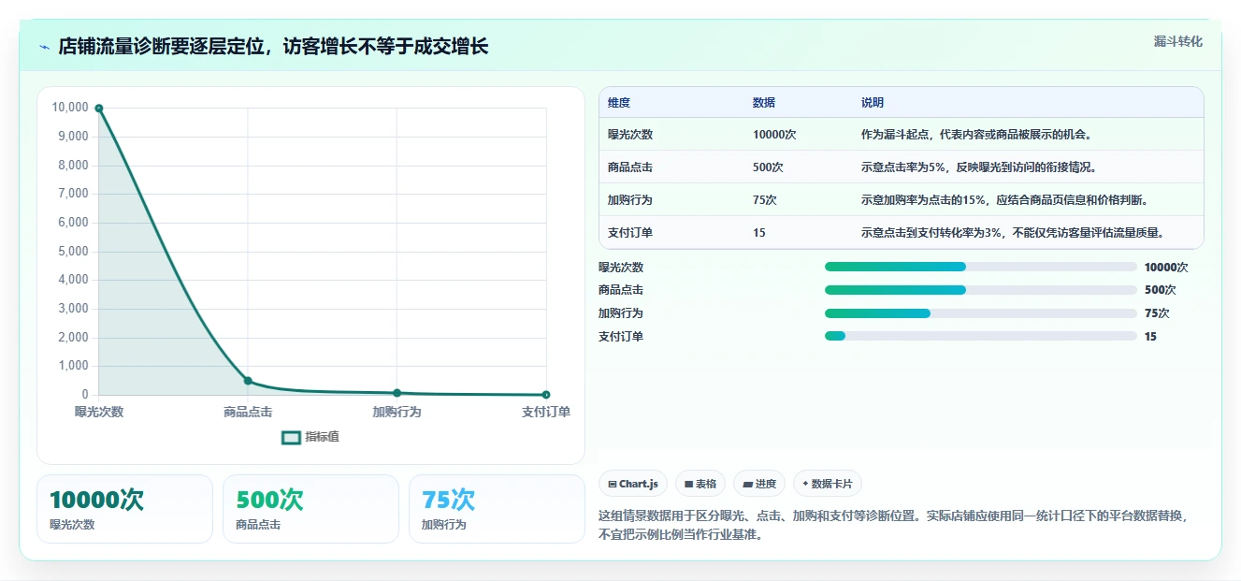The height and width of the screenshot is (581, 1241).
Task: Click the 漏斗转化 tag in header
Action: coord(1177,41)
